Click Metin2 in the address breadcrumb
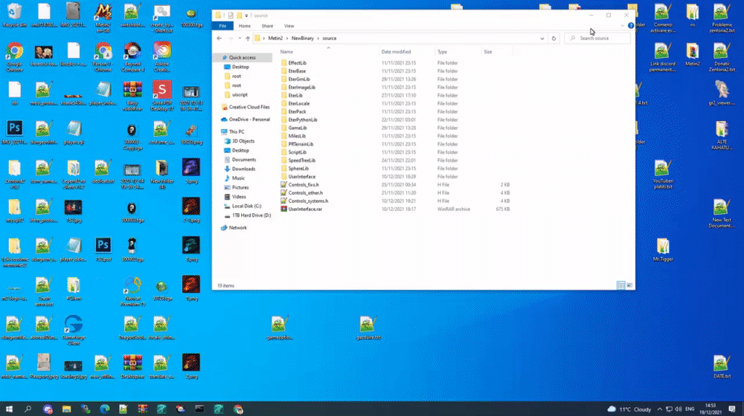Screen dimensions: 744x416 275,39
